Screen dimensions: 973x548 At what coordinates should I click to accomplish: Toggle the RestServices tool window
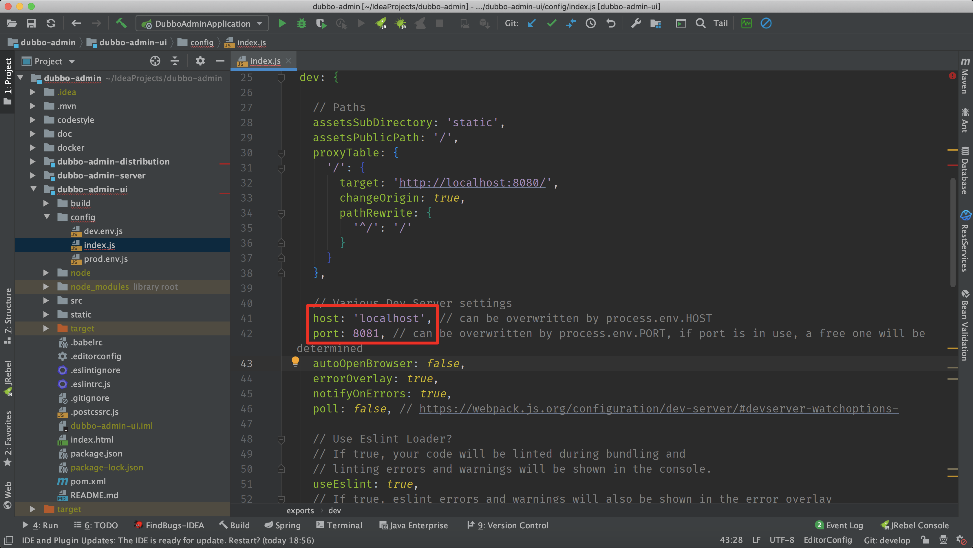coord(965,241)
